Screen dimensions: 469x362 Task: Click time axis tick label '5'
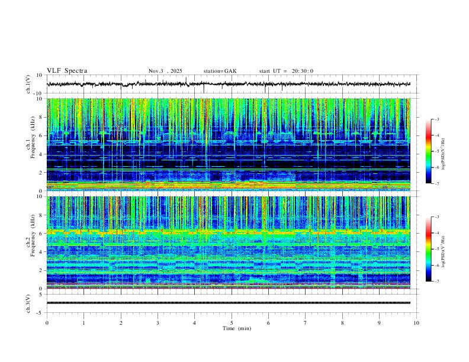pos(232,323)
